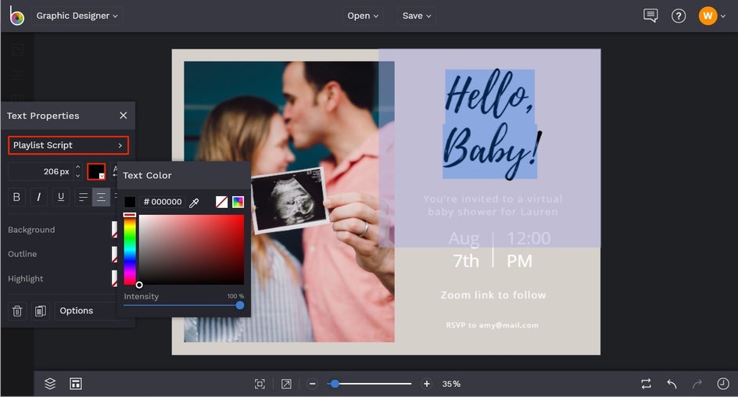
Task: Delete the text layer with trash icon
Action: (17, 311)
